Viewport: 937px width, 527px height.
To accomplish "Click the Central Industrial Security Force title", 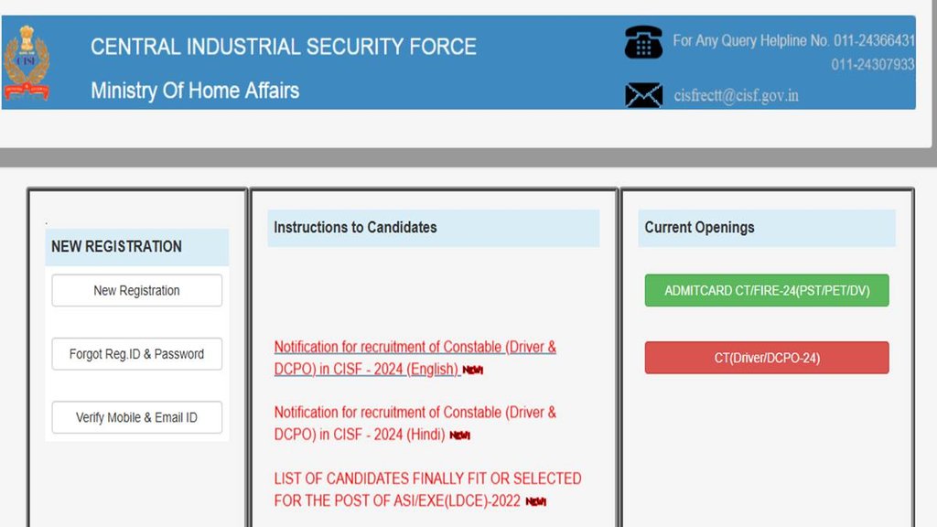I will (284, 47).
